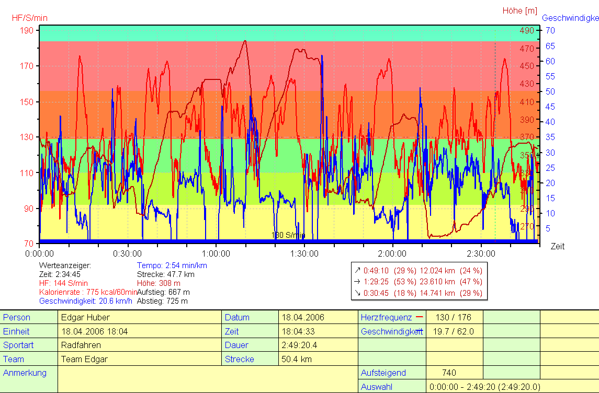Click the 2:00:00 mark on the time axis

click(x=393, y=254)
